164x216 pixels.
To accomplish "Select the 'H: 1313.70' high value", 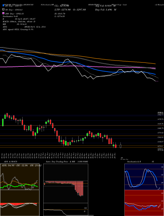I will tap(60, 14).
